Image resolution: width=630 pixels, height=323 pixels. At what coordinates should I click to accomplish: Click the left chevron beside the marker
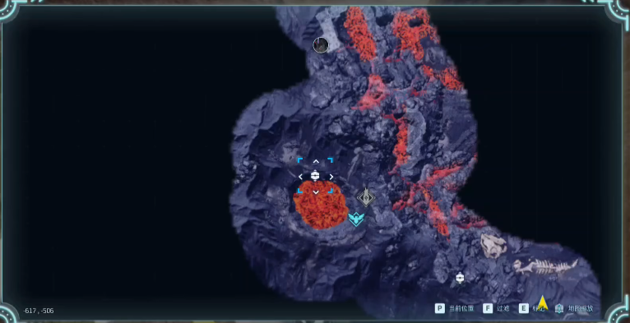point(300,177)
